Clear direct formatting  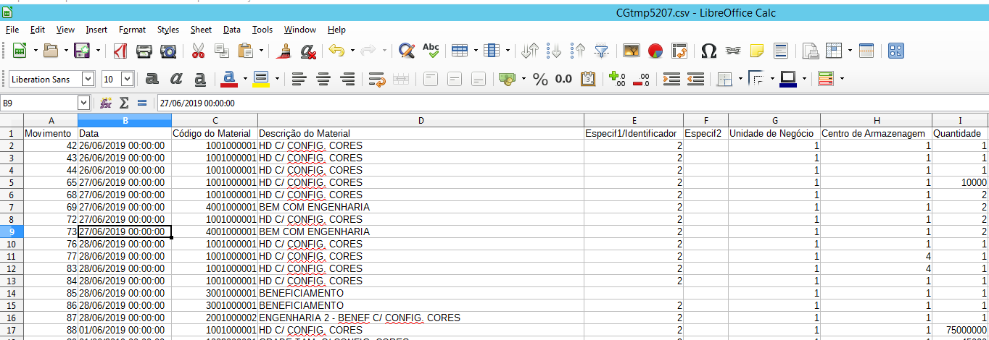click(308, 51)
